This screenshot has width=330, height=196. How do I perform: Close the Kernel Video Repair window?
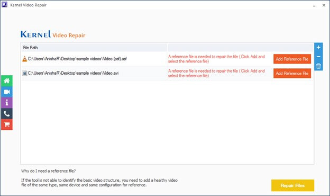click(x=324, y=5)
